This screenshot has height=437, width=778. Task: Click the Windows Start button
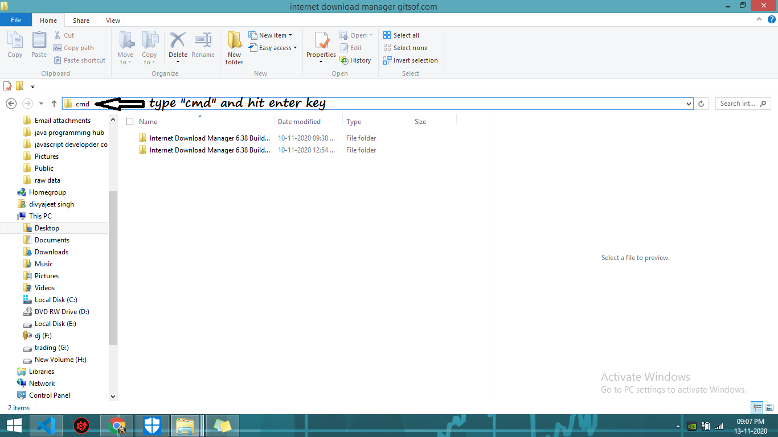pos(14,426)
